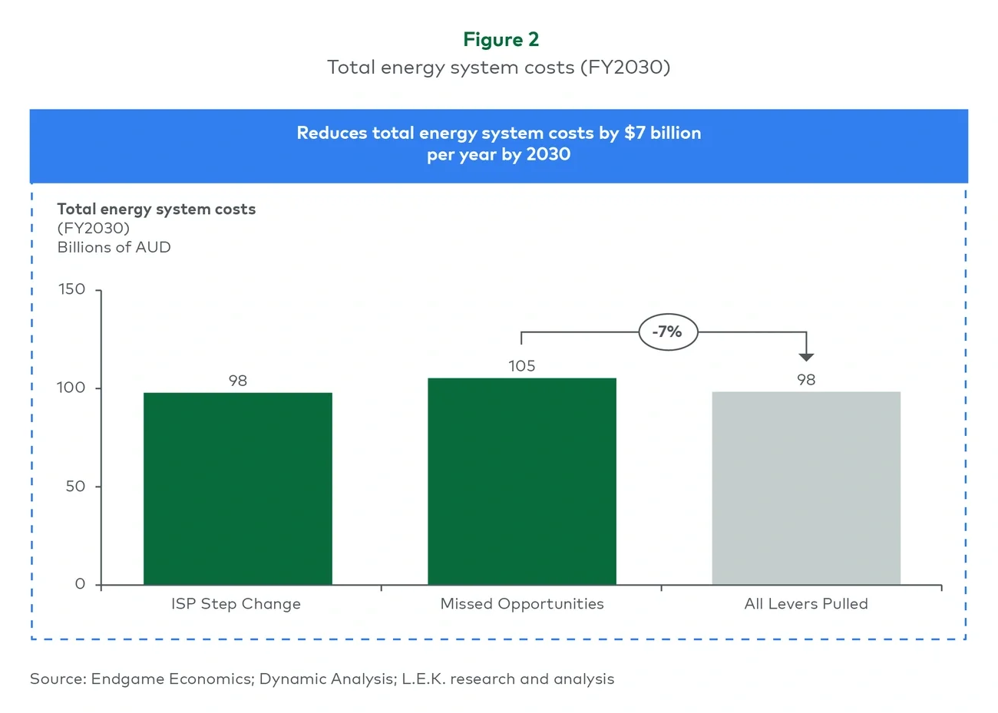Select the All Levers Pulled axis label

click(x=805, y=604)
